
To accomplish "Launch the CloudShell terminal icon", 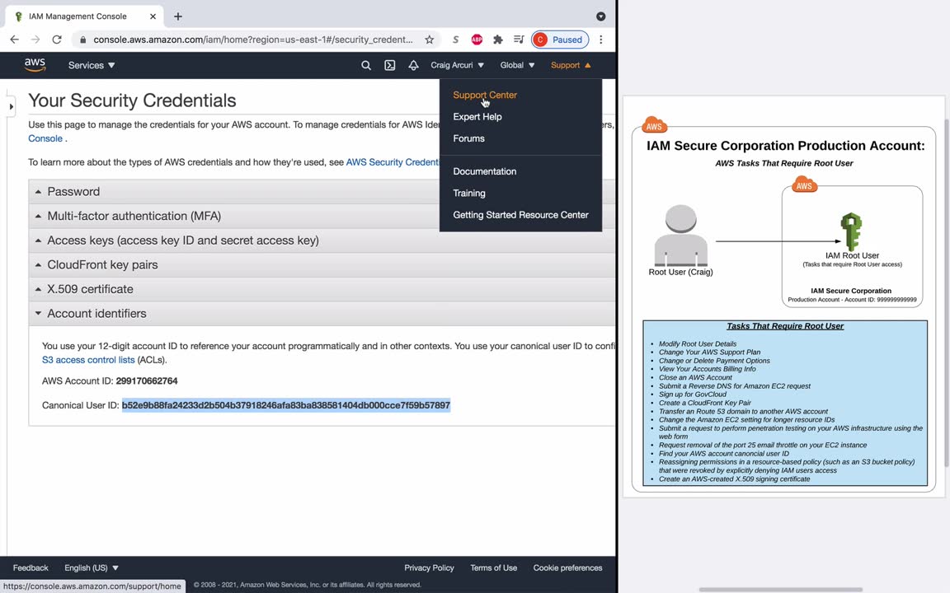I will coord(389,65).
